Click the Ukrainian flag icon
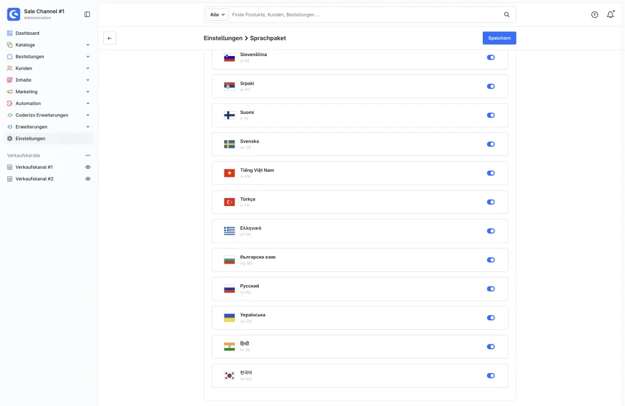 click(x=229, y=318)
